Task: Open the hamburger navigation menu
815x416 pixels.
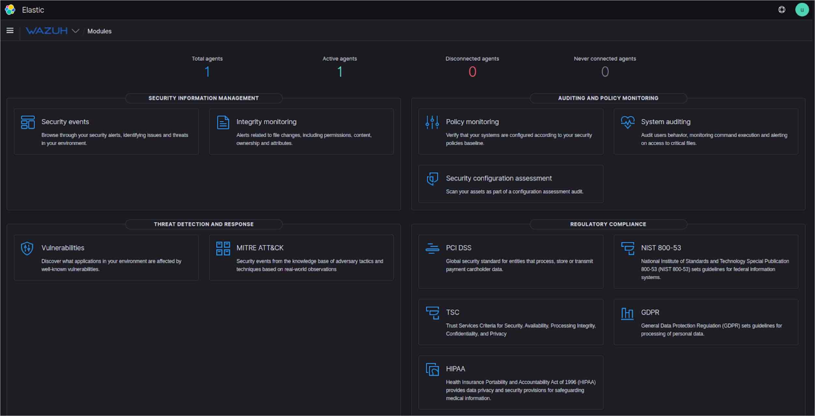Action: coord(10,30)
